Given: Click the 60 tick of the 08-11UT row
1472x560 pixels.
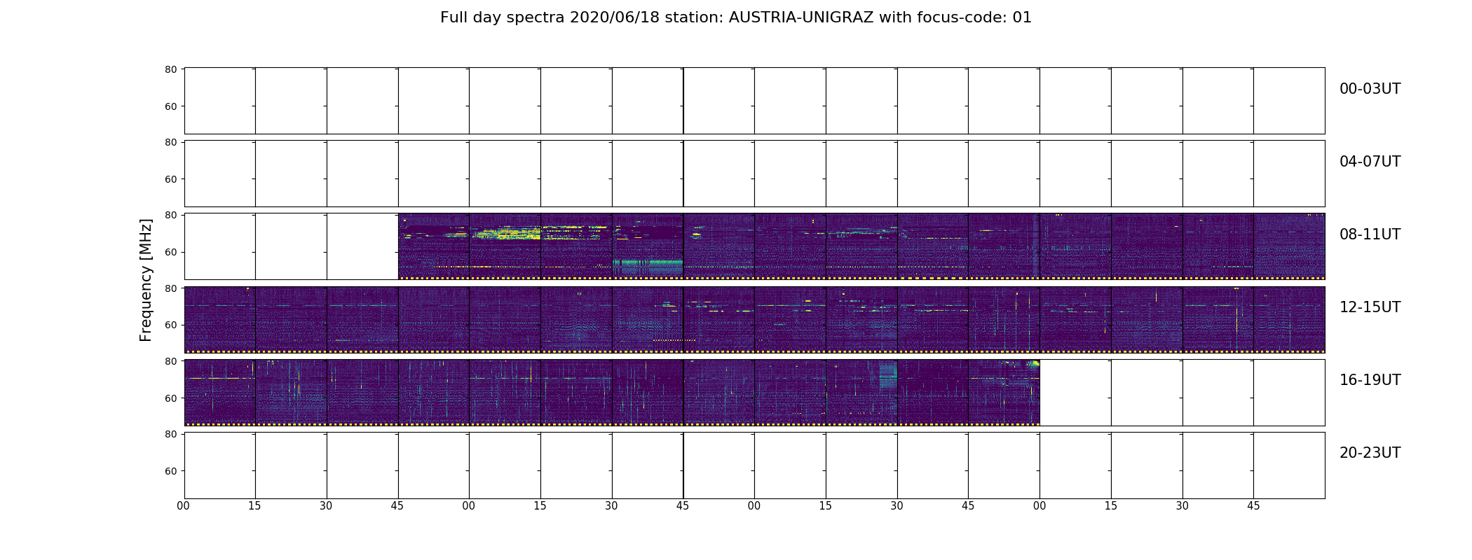Looking at the screenshot, I should 170,252.
